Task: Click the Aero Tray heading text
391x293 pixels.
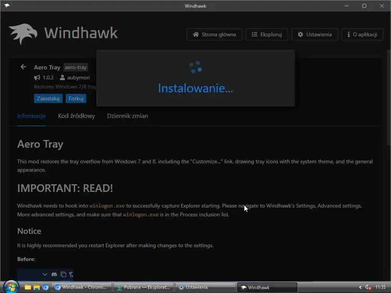Action: click(40, 144)
